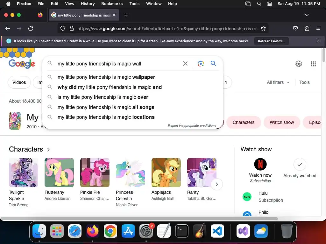Open Twilight Sparkle character thumbnail

coord(24,173)
